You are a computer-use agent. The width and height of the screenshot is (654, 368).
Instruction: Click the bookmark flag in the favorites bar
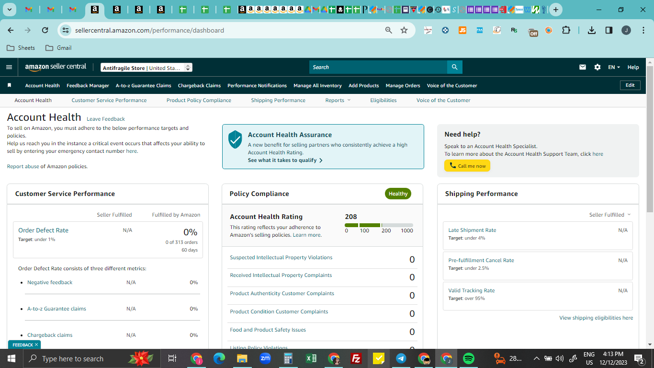pyautogui.click(x=9, y=85)
